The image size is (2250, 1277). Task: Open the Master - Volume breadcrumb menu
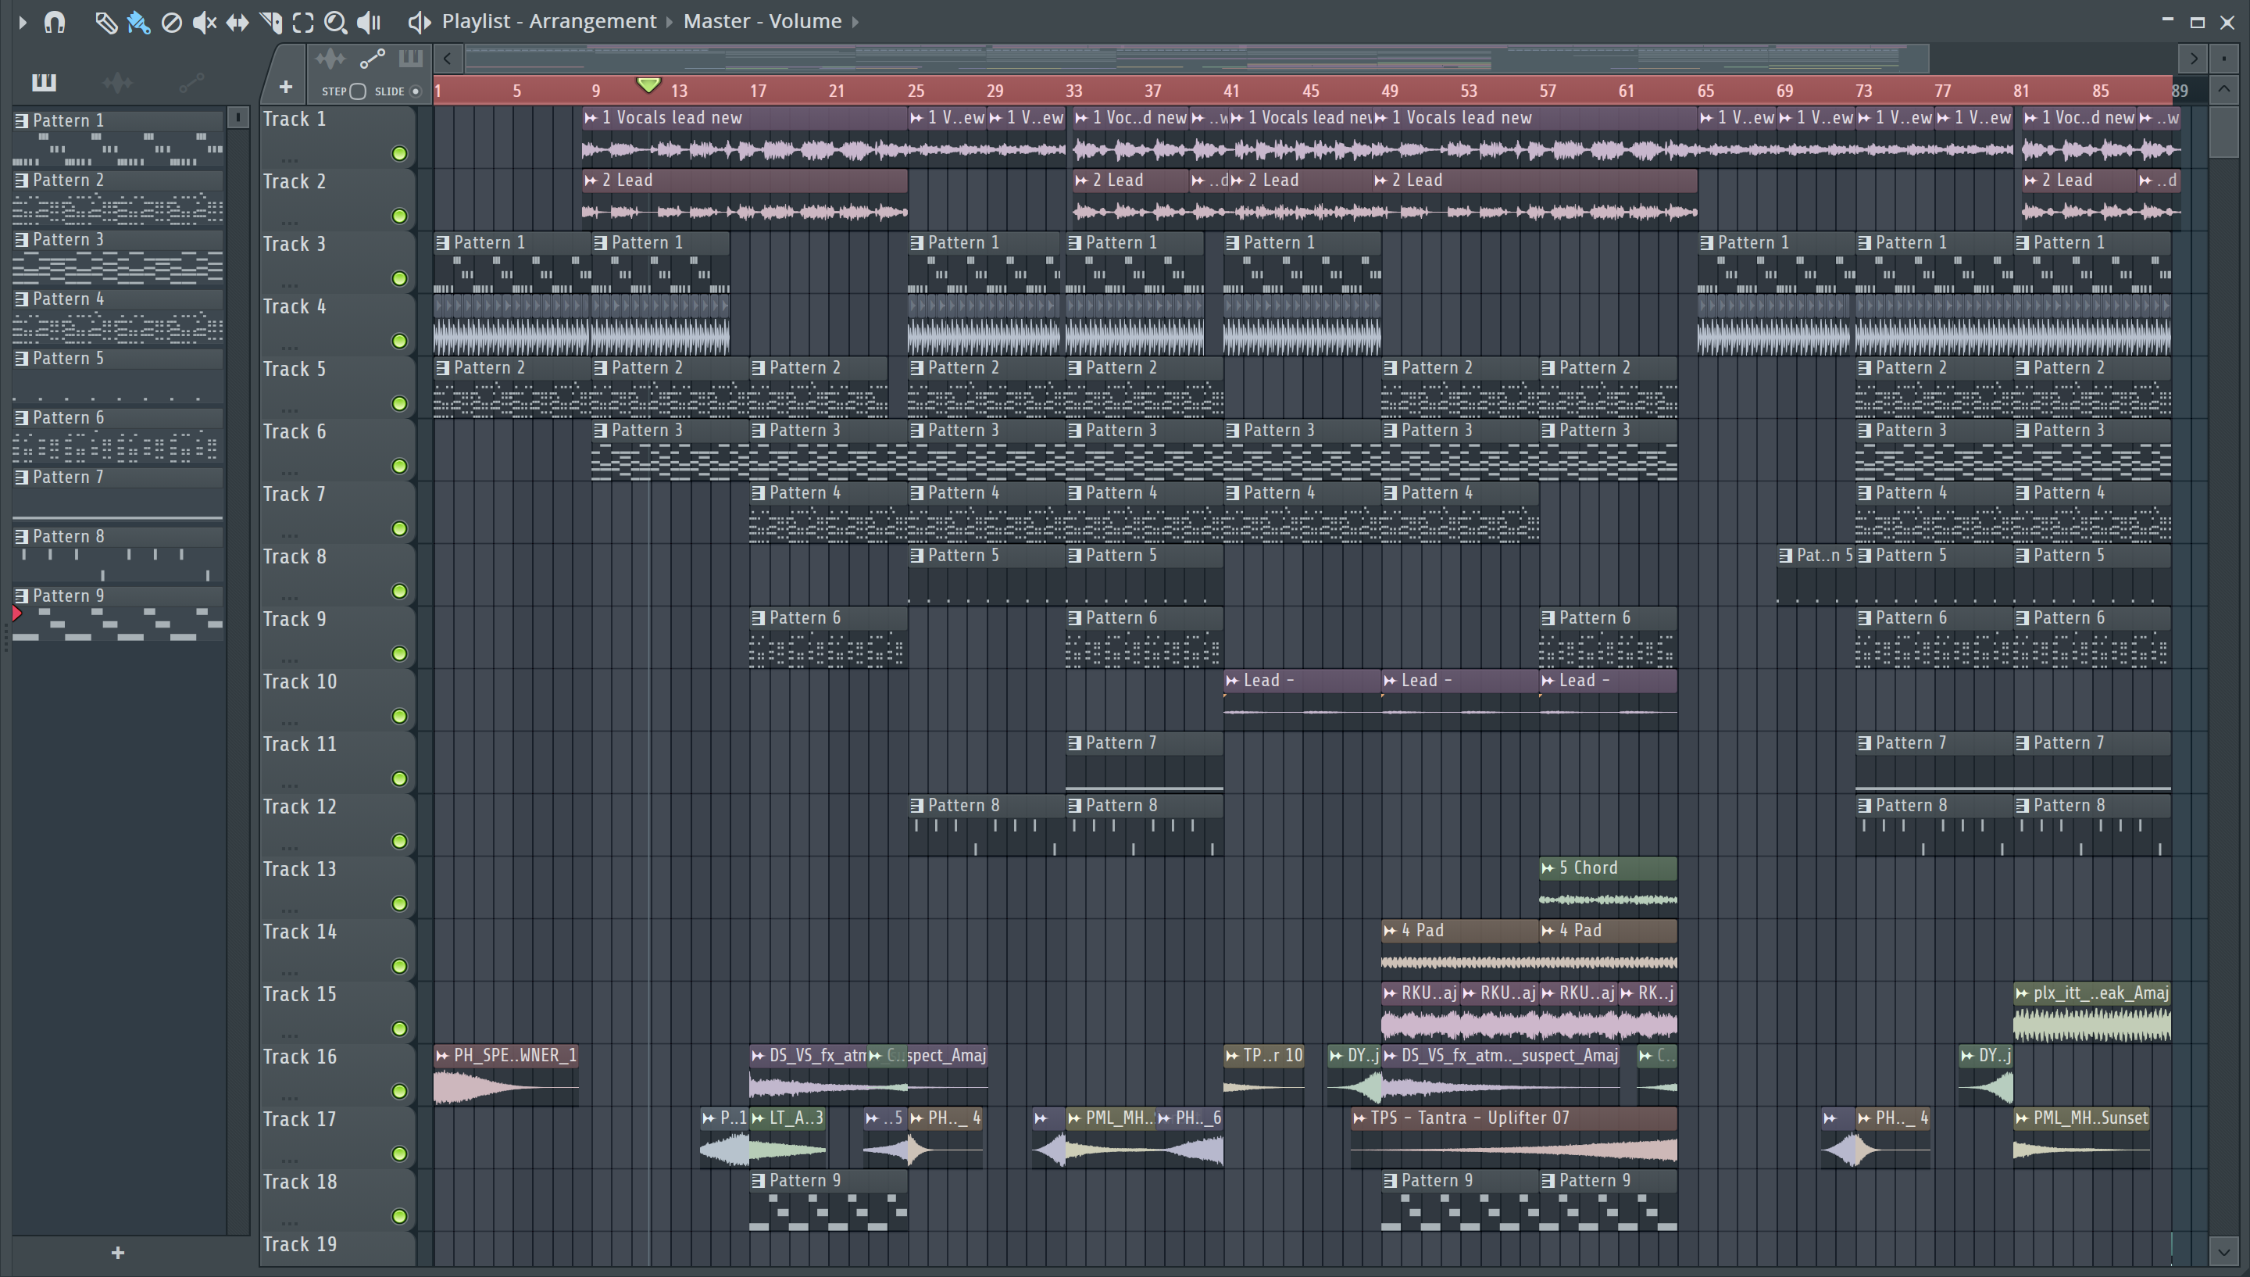pyautogui.click(x=762, y=21)
